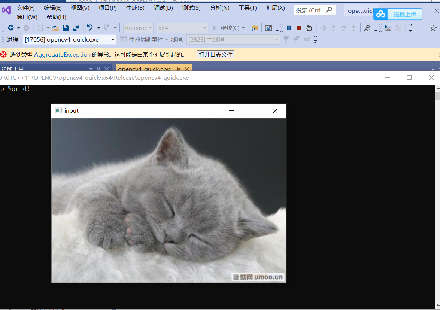Click the Save All double-floppy icon
Image resolution: width=440 pixels, height=310 pixels.
pos(76,28)
